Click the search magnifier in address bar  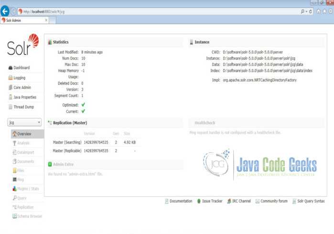[x=302, y=11]
